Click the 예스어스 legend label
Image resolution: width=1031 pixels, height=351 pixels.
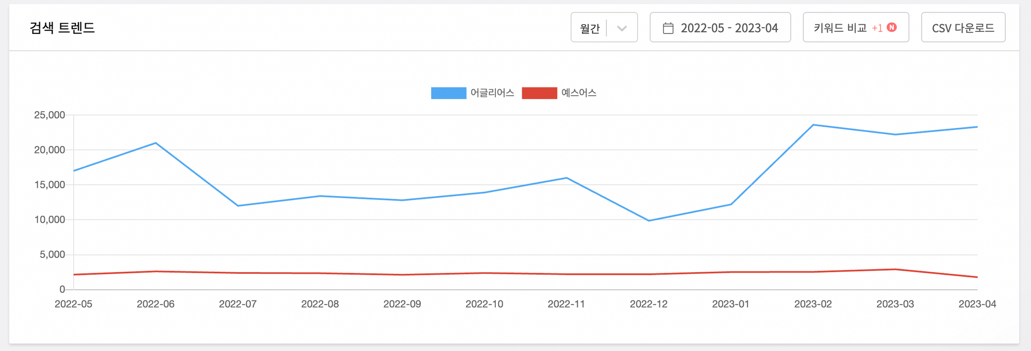[x=579, y=93]
